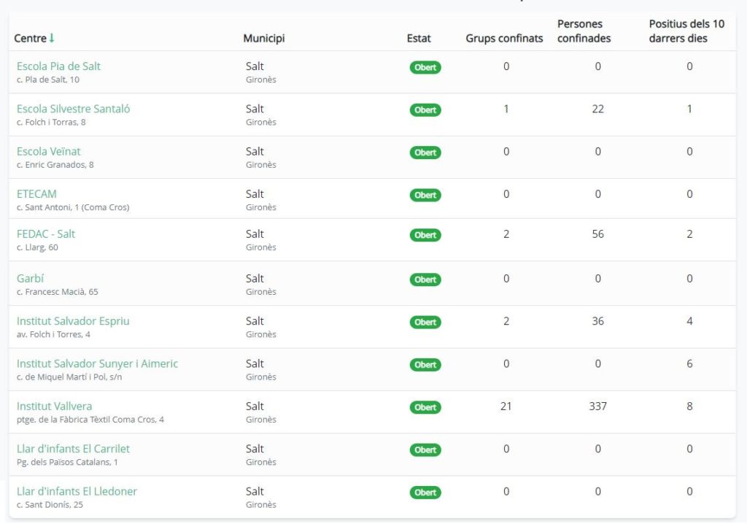Sort by the Grups confinats header
Image resolution: width=747 pixels, height=524 pixels.
[504, 39]
